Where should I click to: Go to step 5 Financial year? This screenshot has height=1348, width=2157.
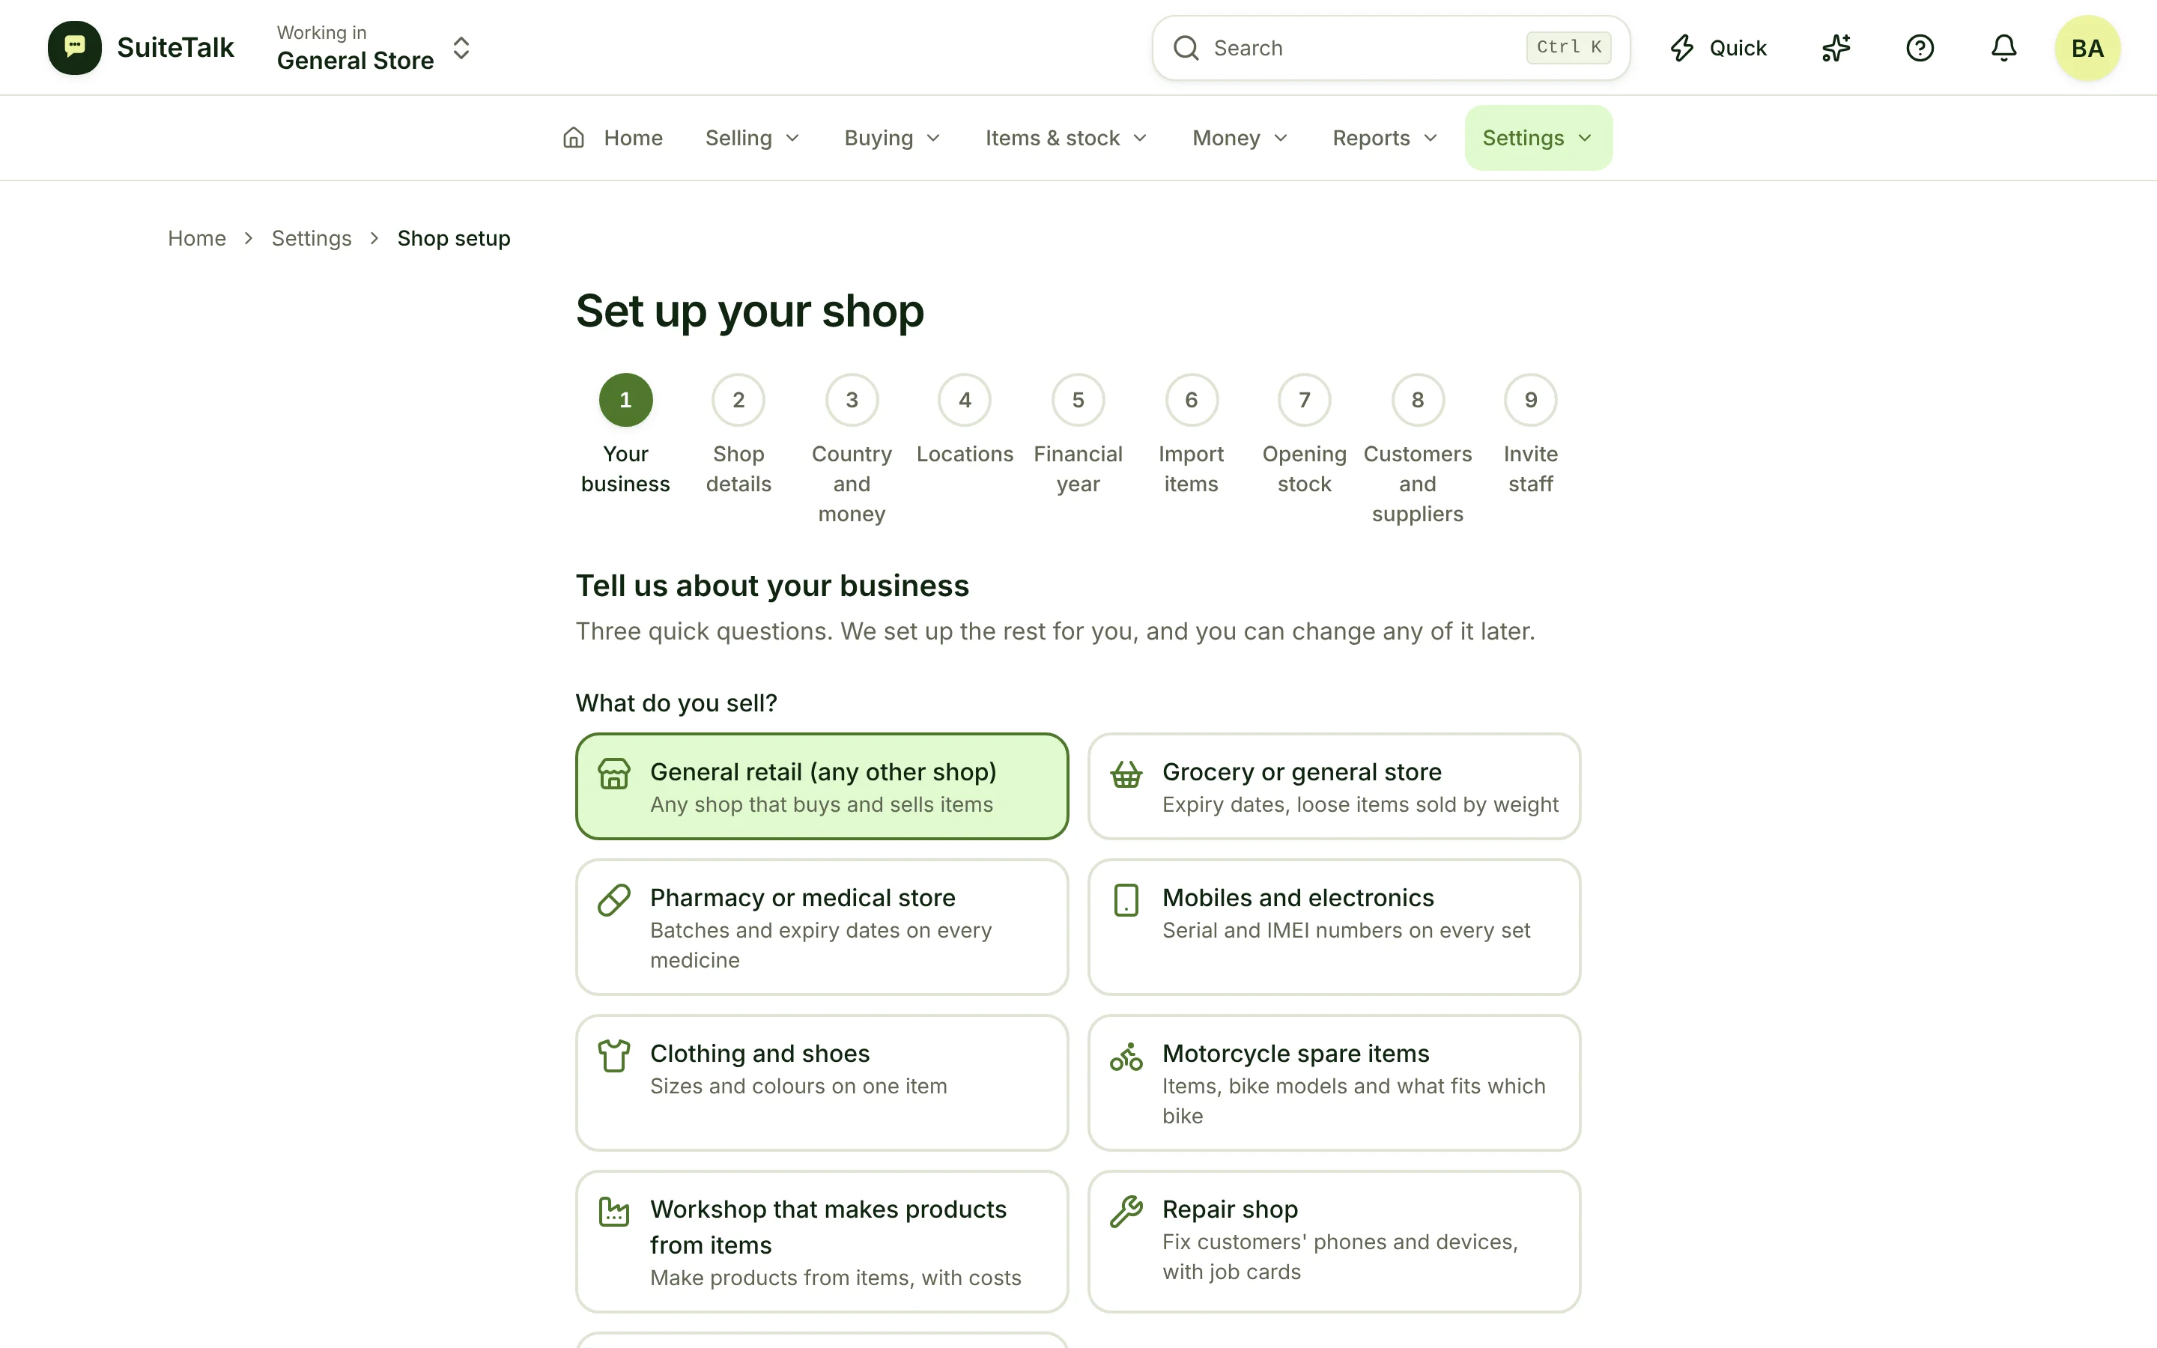click(1078, 436)
